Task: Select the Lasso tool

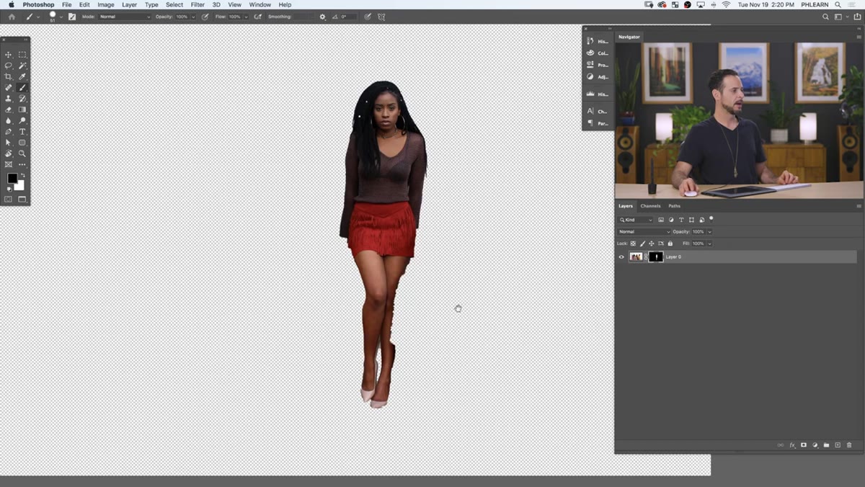Action: (9, 66)
